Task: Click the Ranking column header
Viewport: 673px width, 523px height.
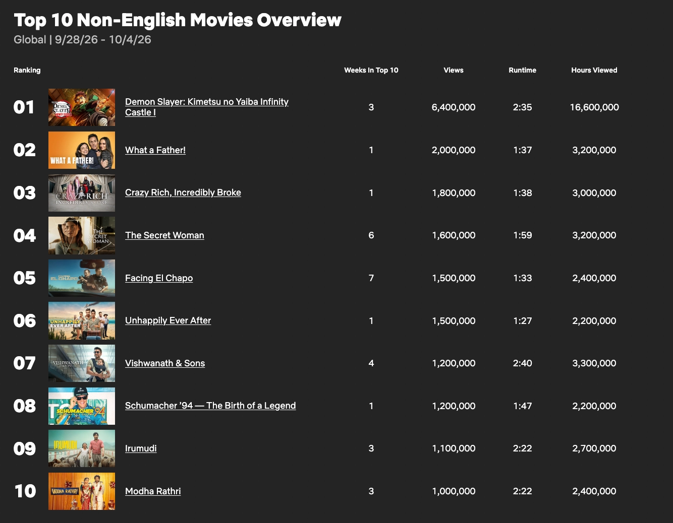Action: 27,70
